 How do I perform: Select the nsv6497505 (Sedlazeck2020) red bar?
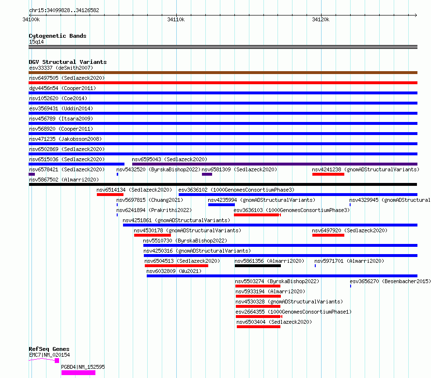click(223, 83)
